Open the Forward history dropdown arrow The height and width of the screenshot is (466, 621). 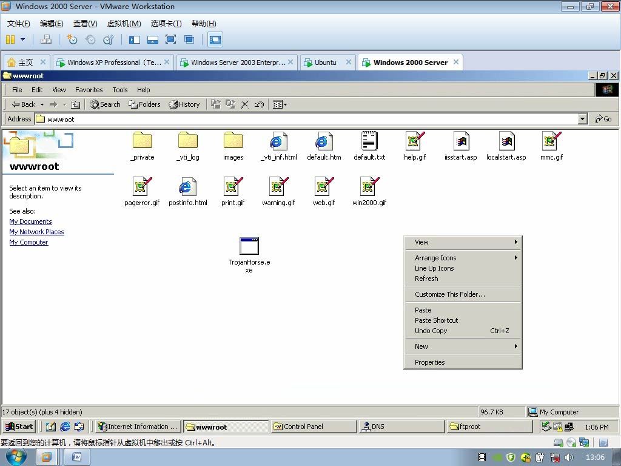coord(64,104)
